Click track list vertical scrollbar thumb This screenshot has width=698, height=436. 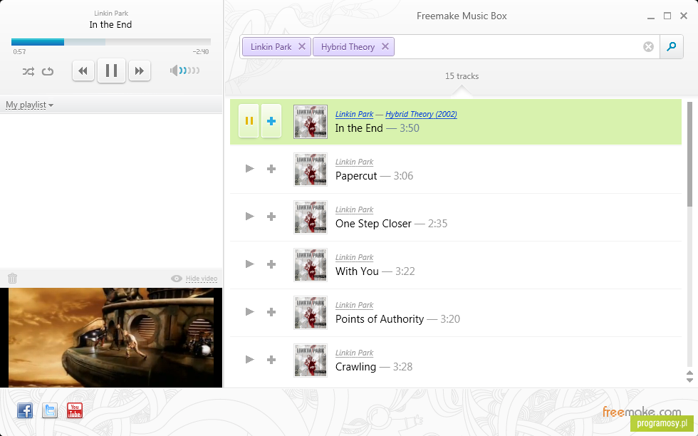coord(689,154)
